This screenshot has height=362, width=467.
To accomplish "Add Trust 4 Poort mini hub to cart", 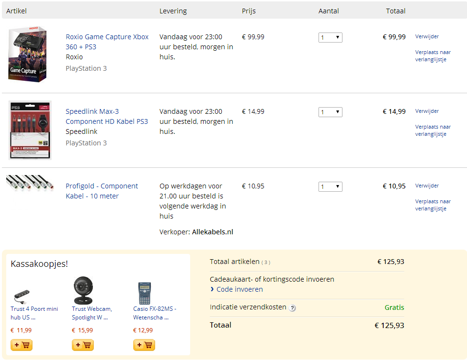I will (x=22, y=345).
